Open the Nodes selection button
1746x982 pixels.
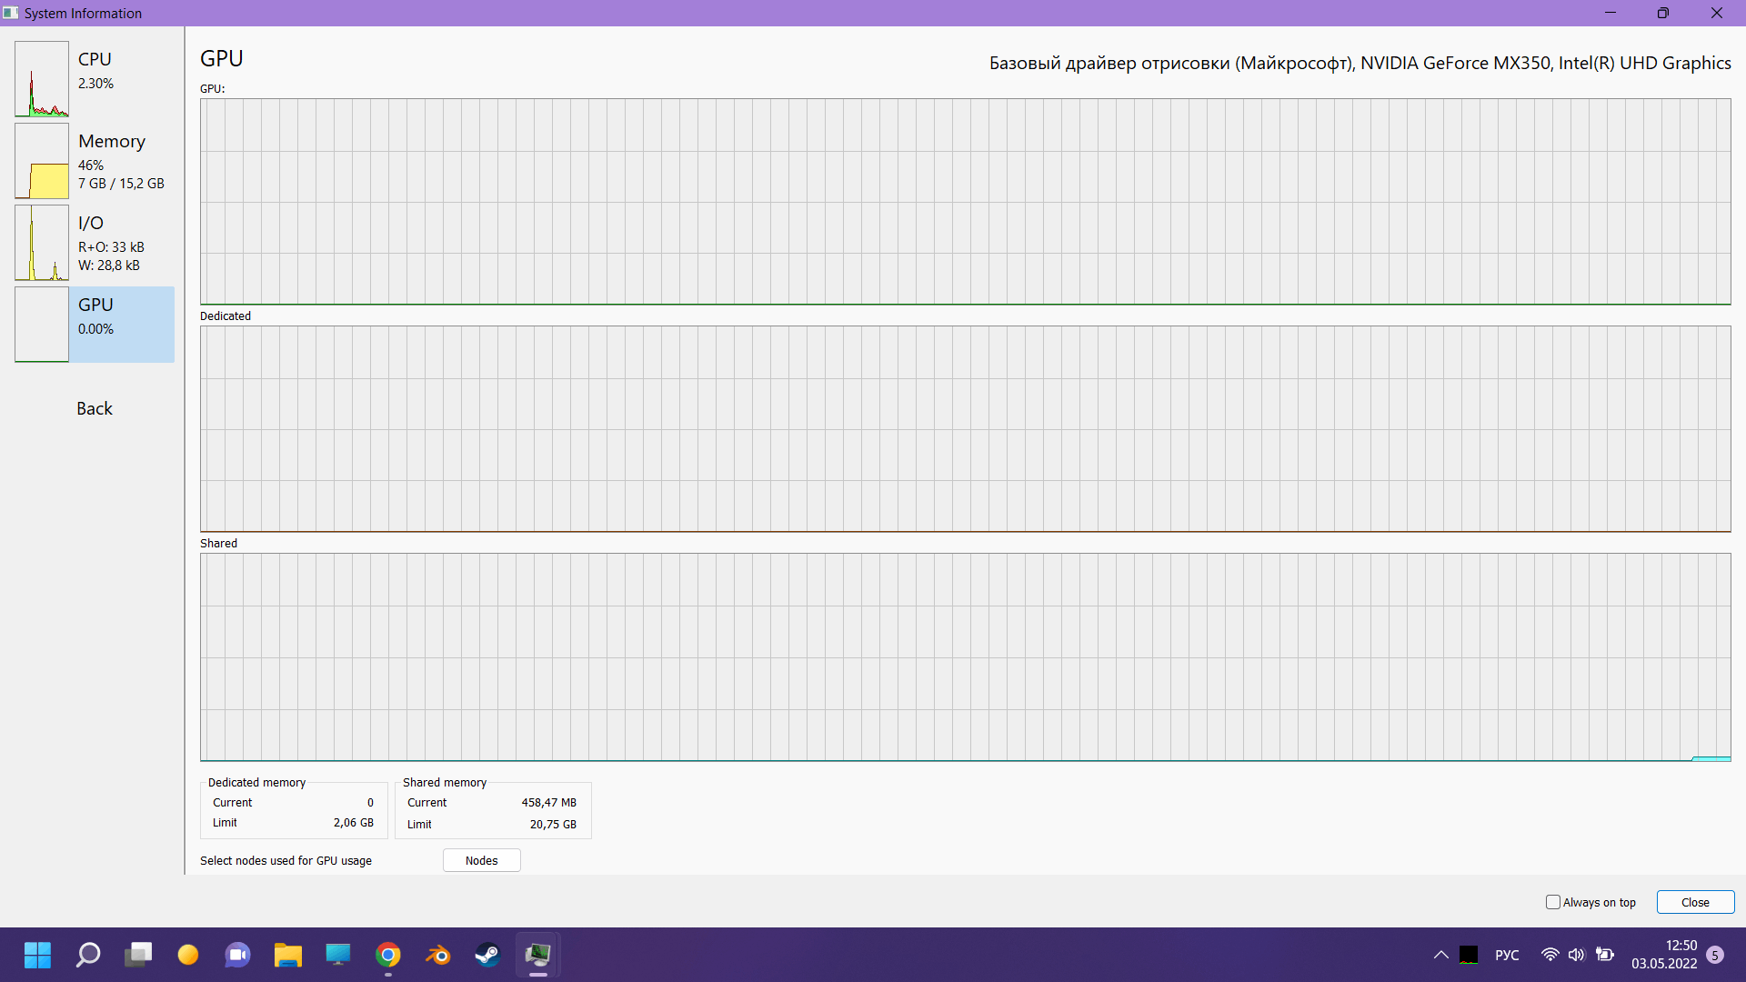[481, 861]
